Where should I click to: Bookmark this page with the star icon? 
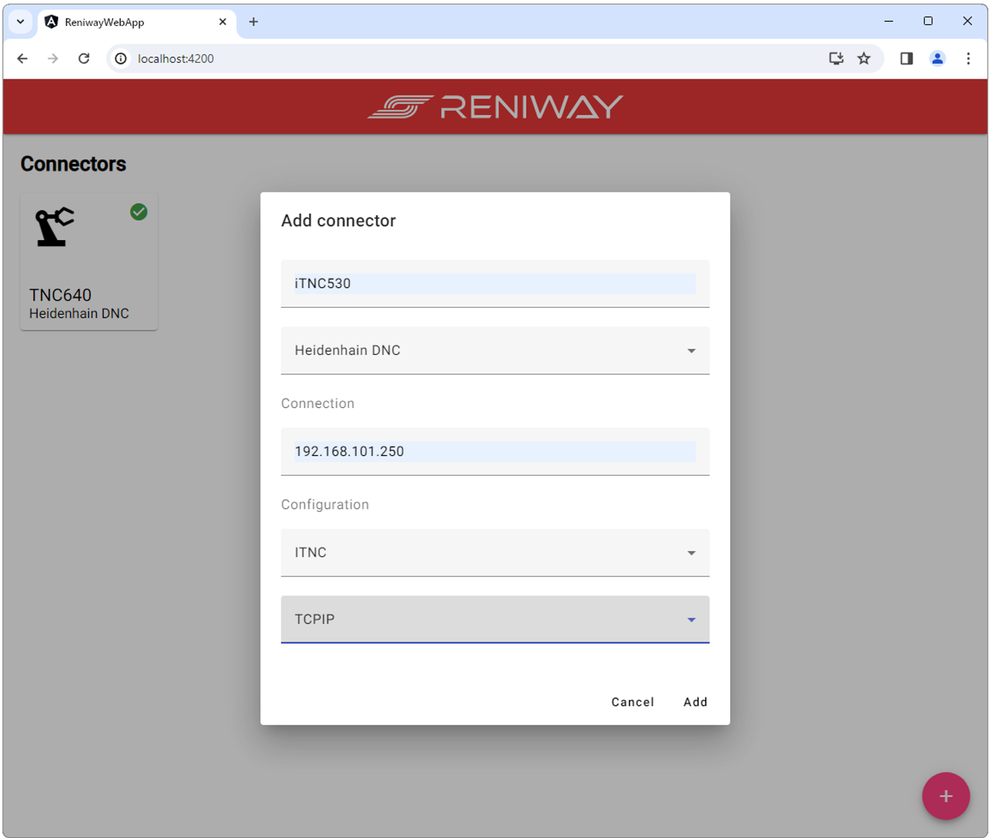864,58
